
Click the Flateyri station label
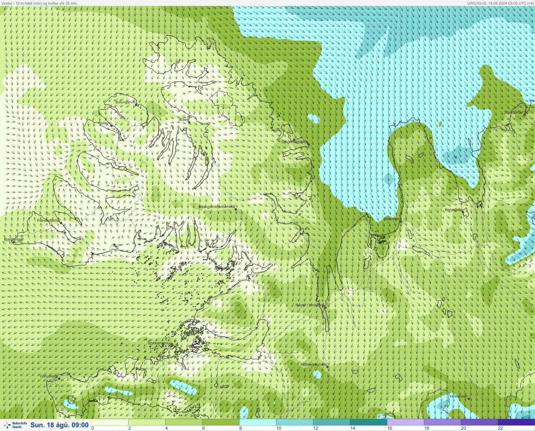click(104, 123)
